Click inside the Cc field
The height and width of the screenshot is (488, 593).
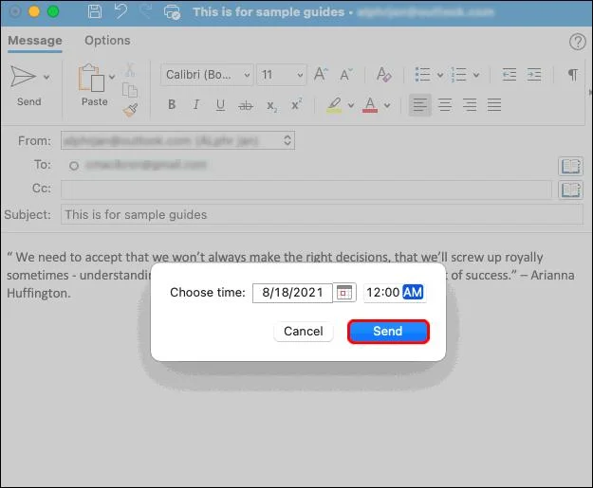click(x=306, y=190)
